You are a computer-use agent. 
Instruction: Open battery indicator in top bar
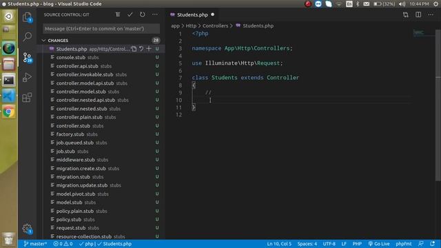tap(384, 4)
